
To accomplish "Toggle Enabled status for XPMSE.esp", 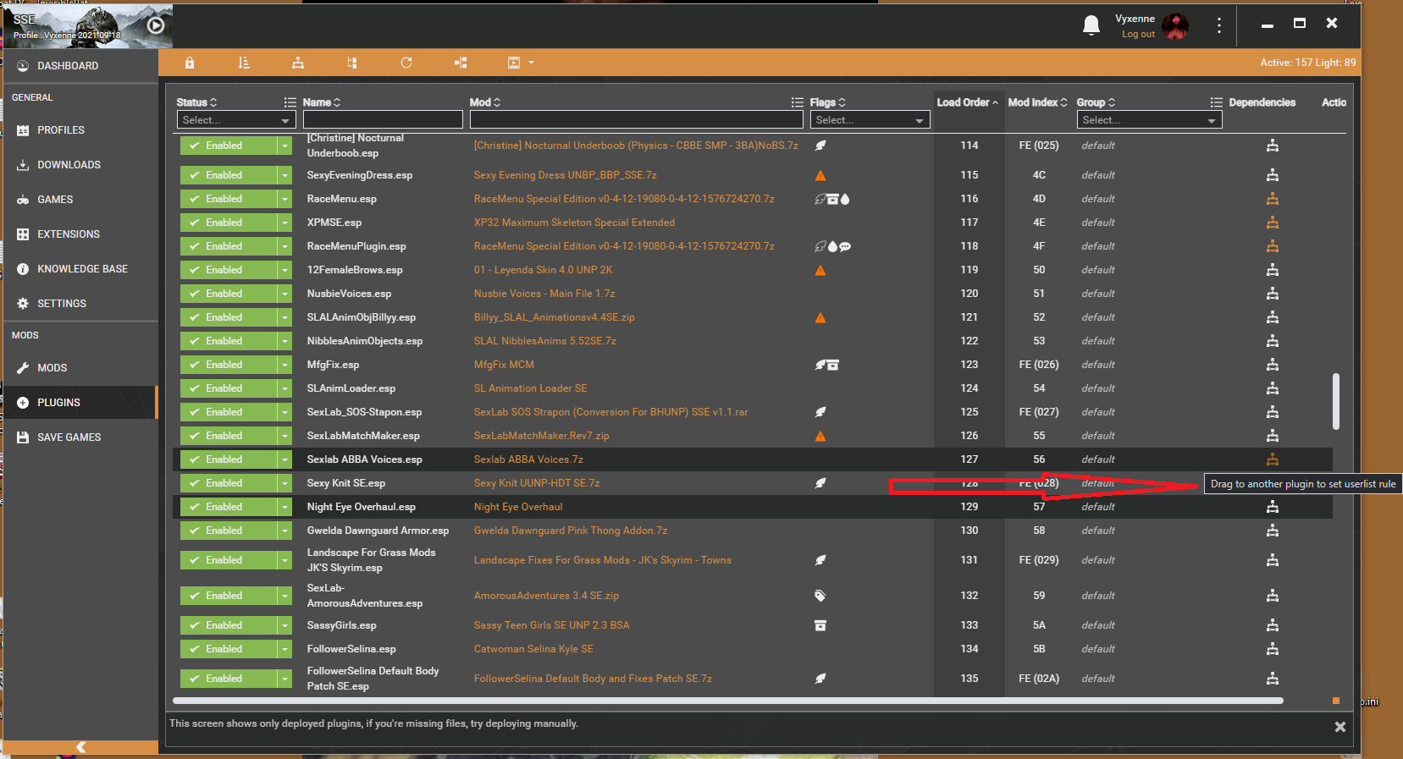I will click(229, 223).
